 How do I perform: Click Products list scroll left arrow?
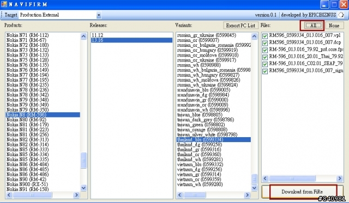click(9, 195)
